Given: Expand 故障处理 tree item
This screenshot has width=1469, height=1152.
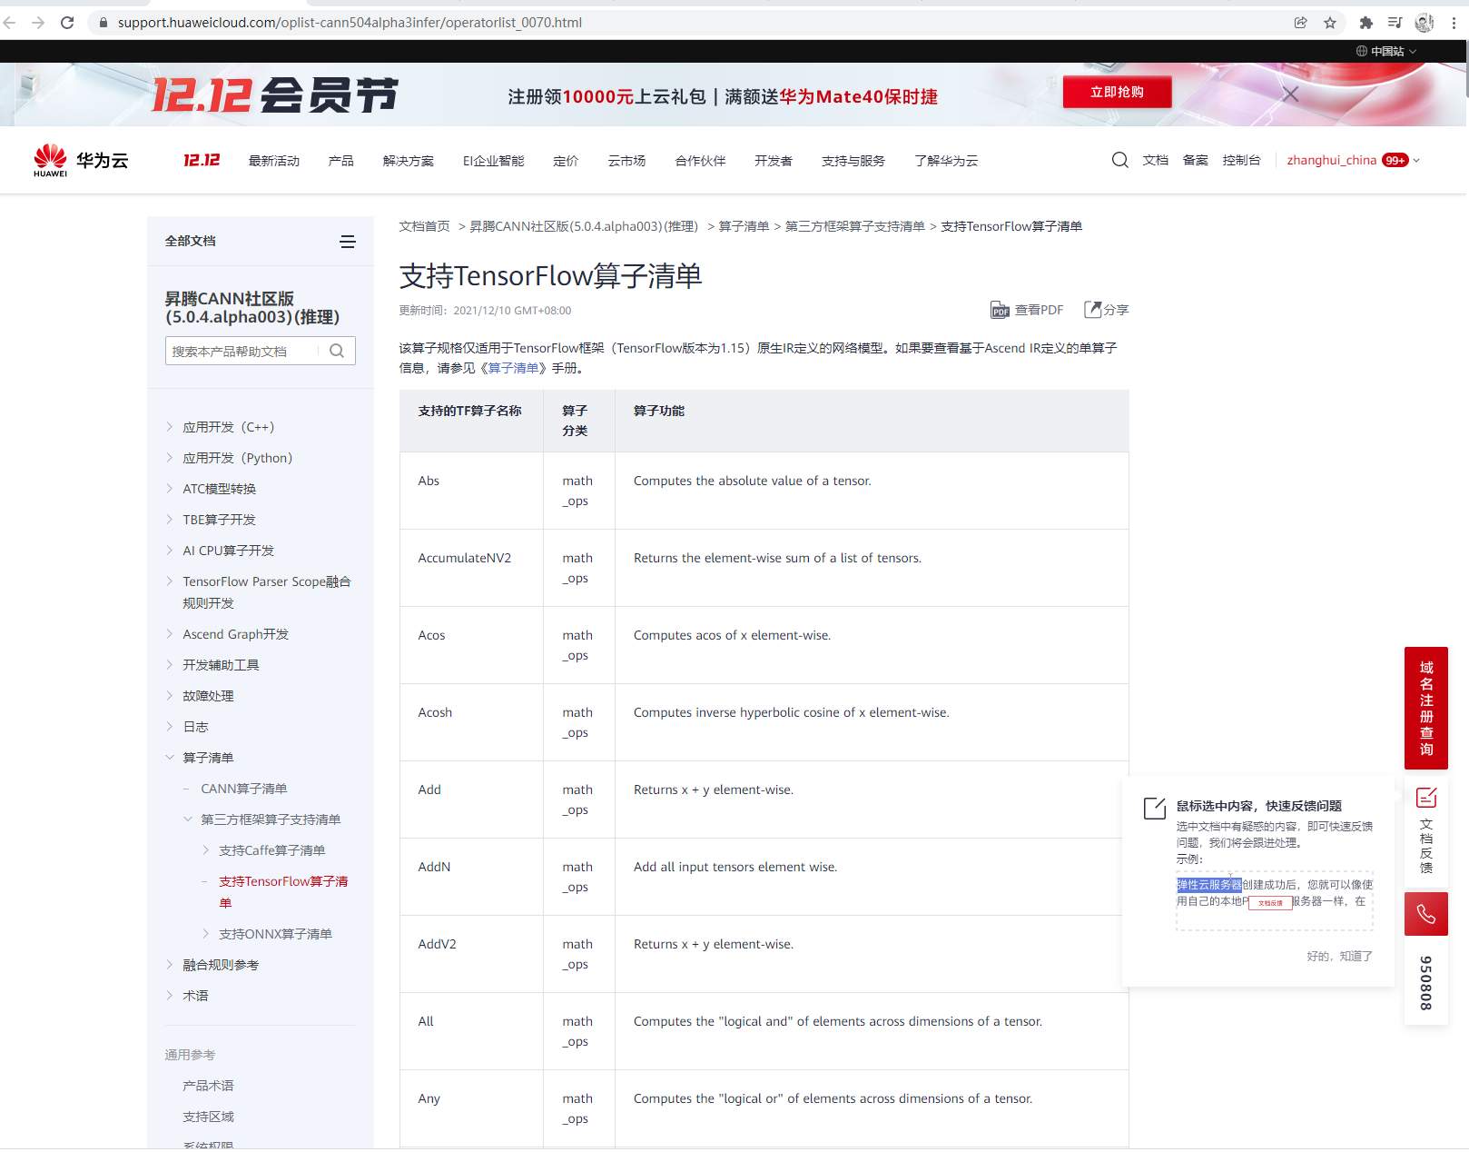Looking at the screenshot, I should [x=170, y=696].
